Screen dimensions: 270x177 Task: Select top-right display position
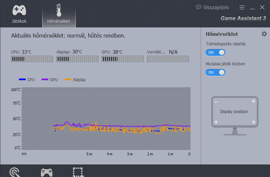coord(254,101)
